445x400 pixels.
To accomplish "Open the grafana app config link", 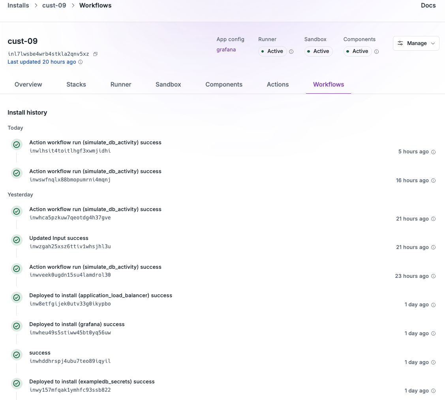I will tap(226, 49).
